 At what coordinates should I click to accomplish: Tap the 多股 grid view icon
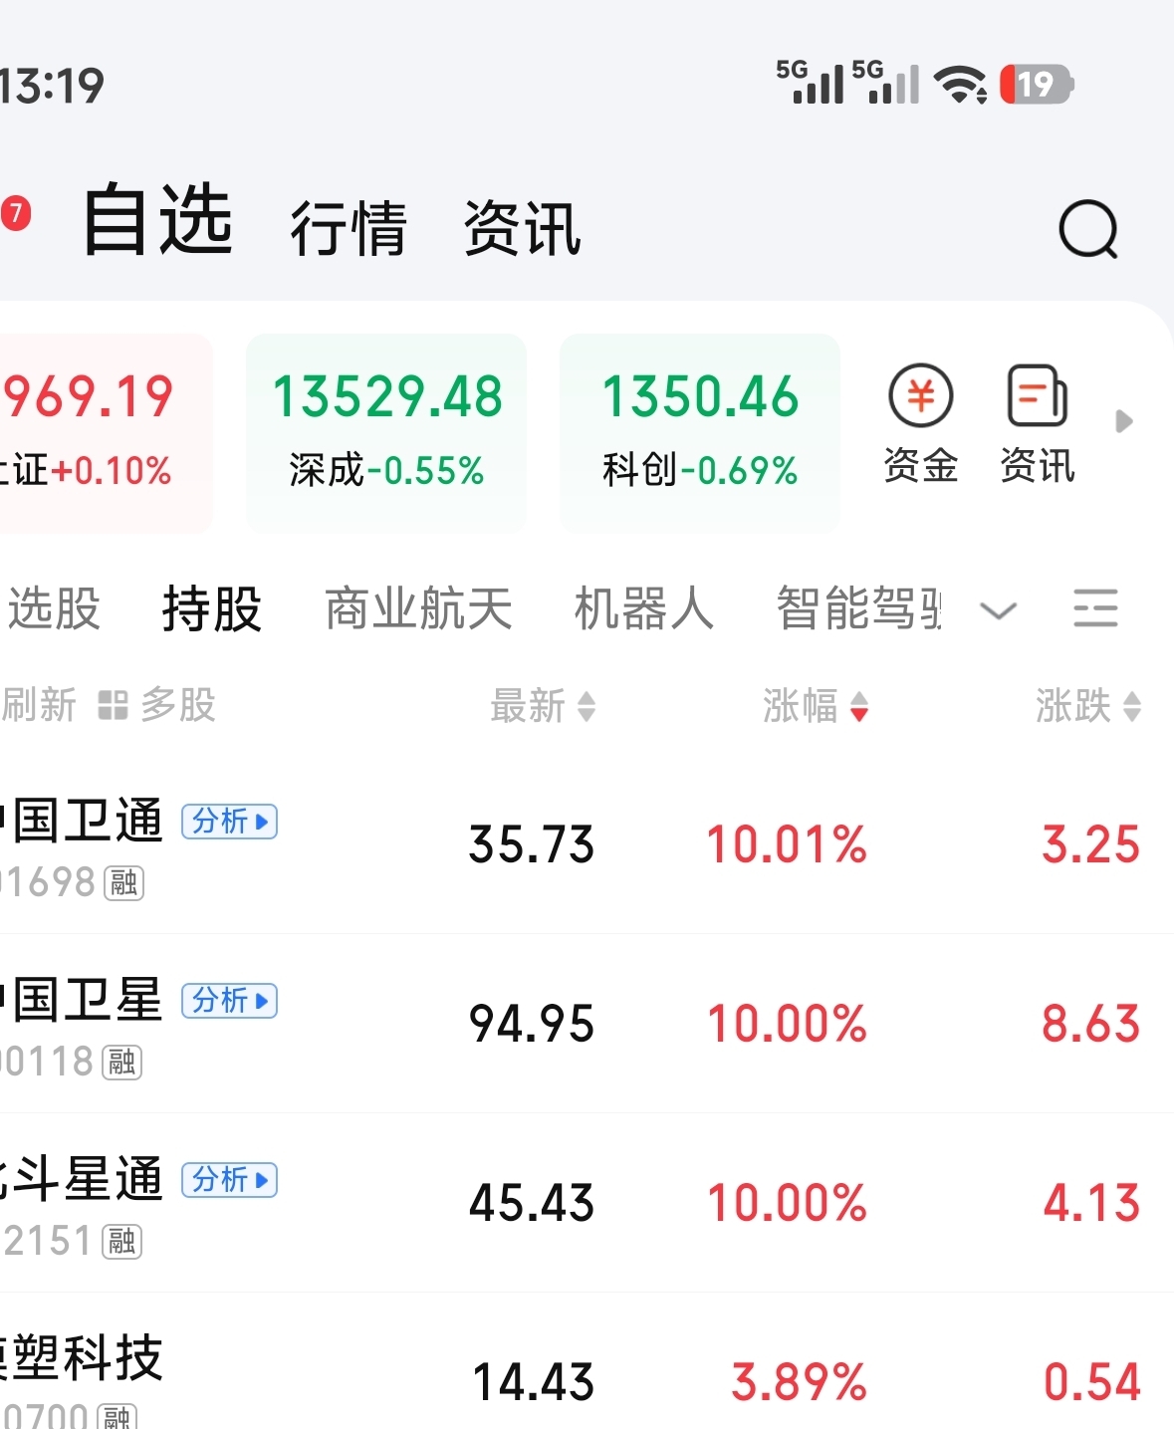[x=113, y=705]
